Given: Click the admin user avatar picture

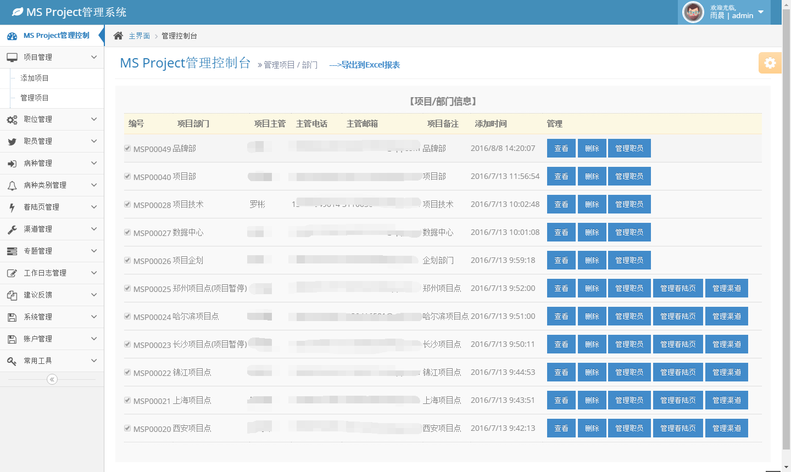Looking at the screenshot, I should [693, 12].
